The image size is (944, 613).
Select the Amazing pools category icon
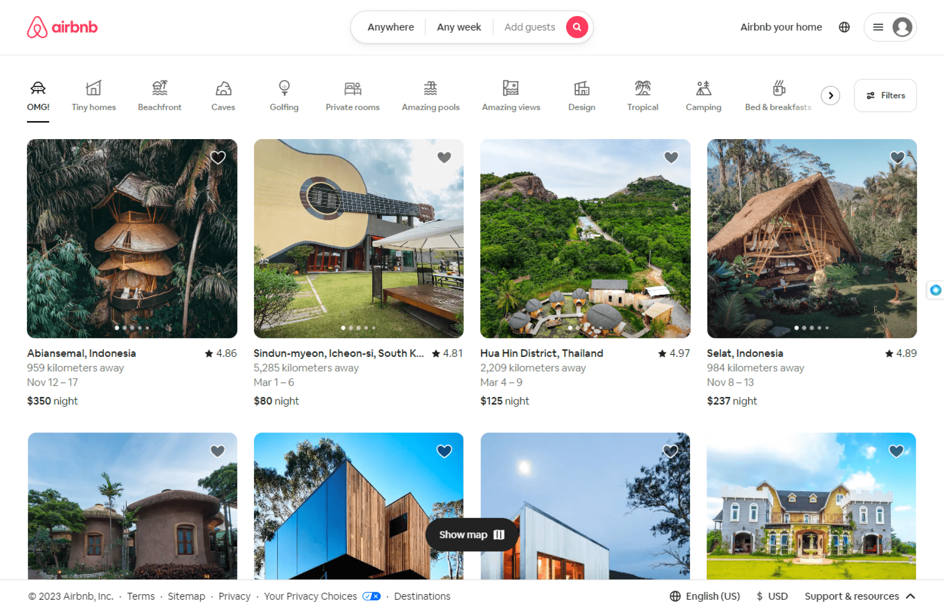[x=430, y=88]
